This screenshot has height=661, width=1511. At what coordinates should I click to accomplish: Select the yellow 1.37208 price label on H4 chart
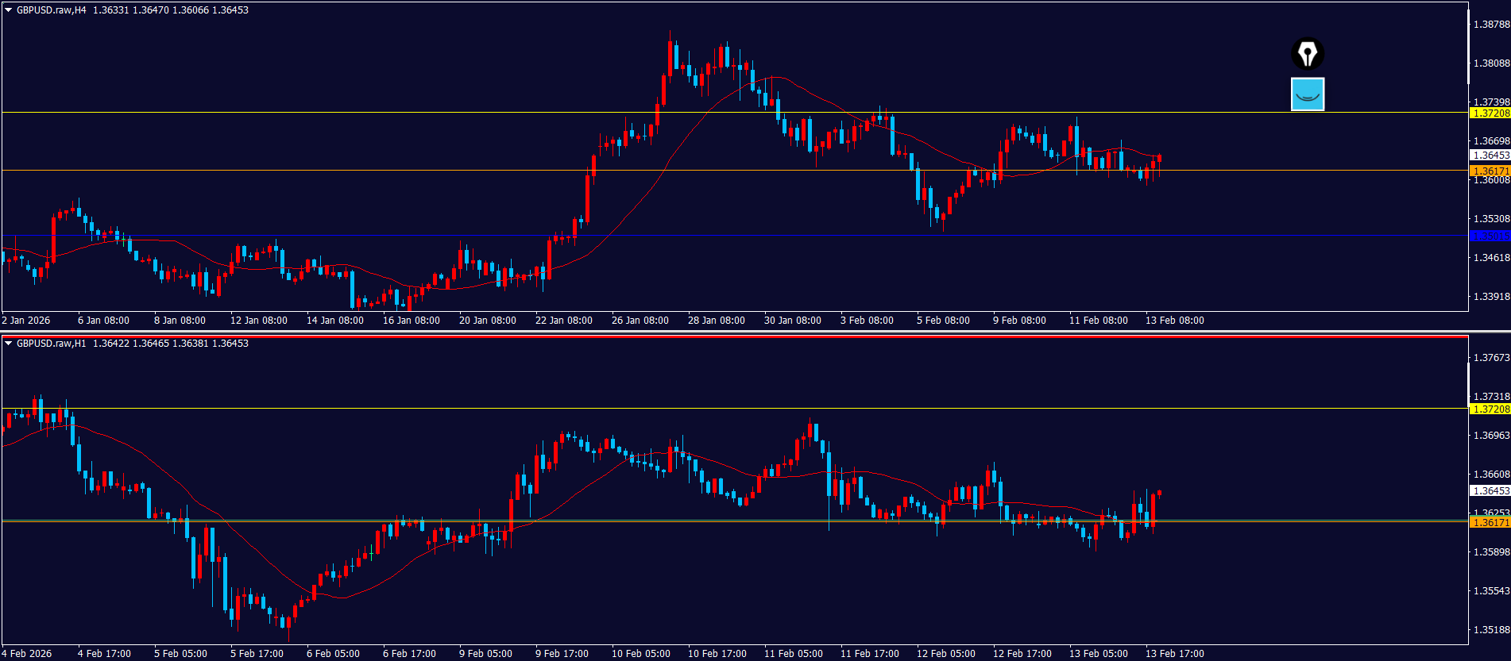[x=1490, y=113]
